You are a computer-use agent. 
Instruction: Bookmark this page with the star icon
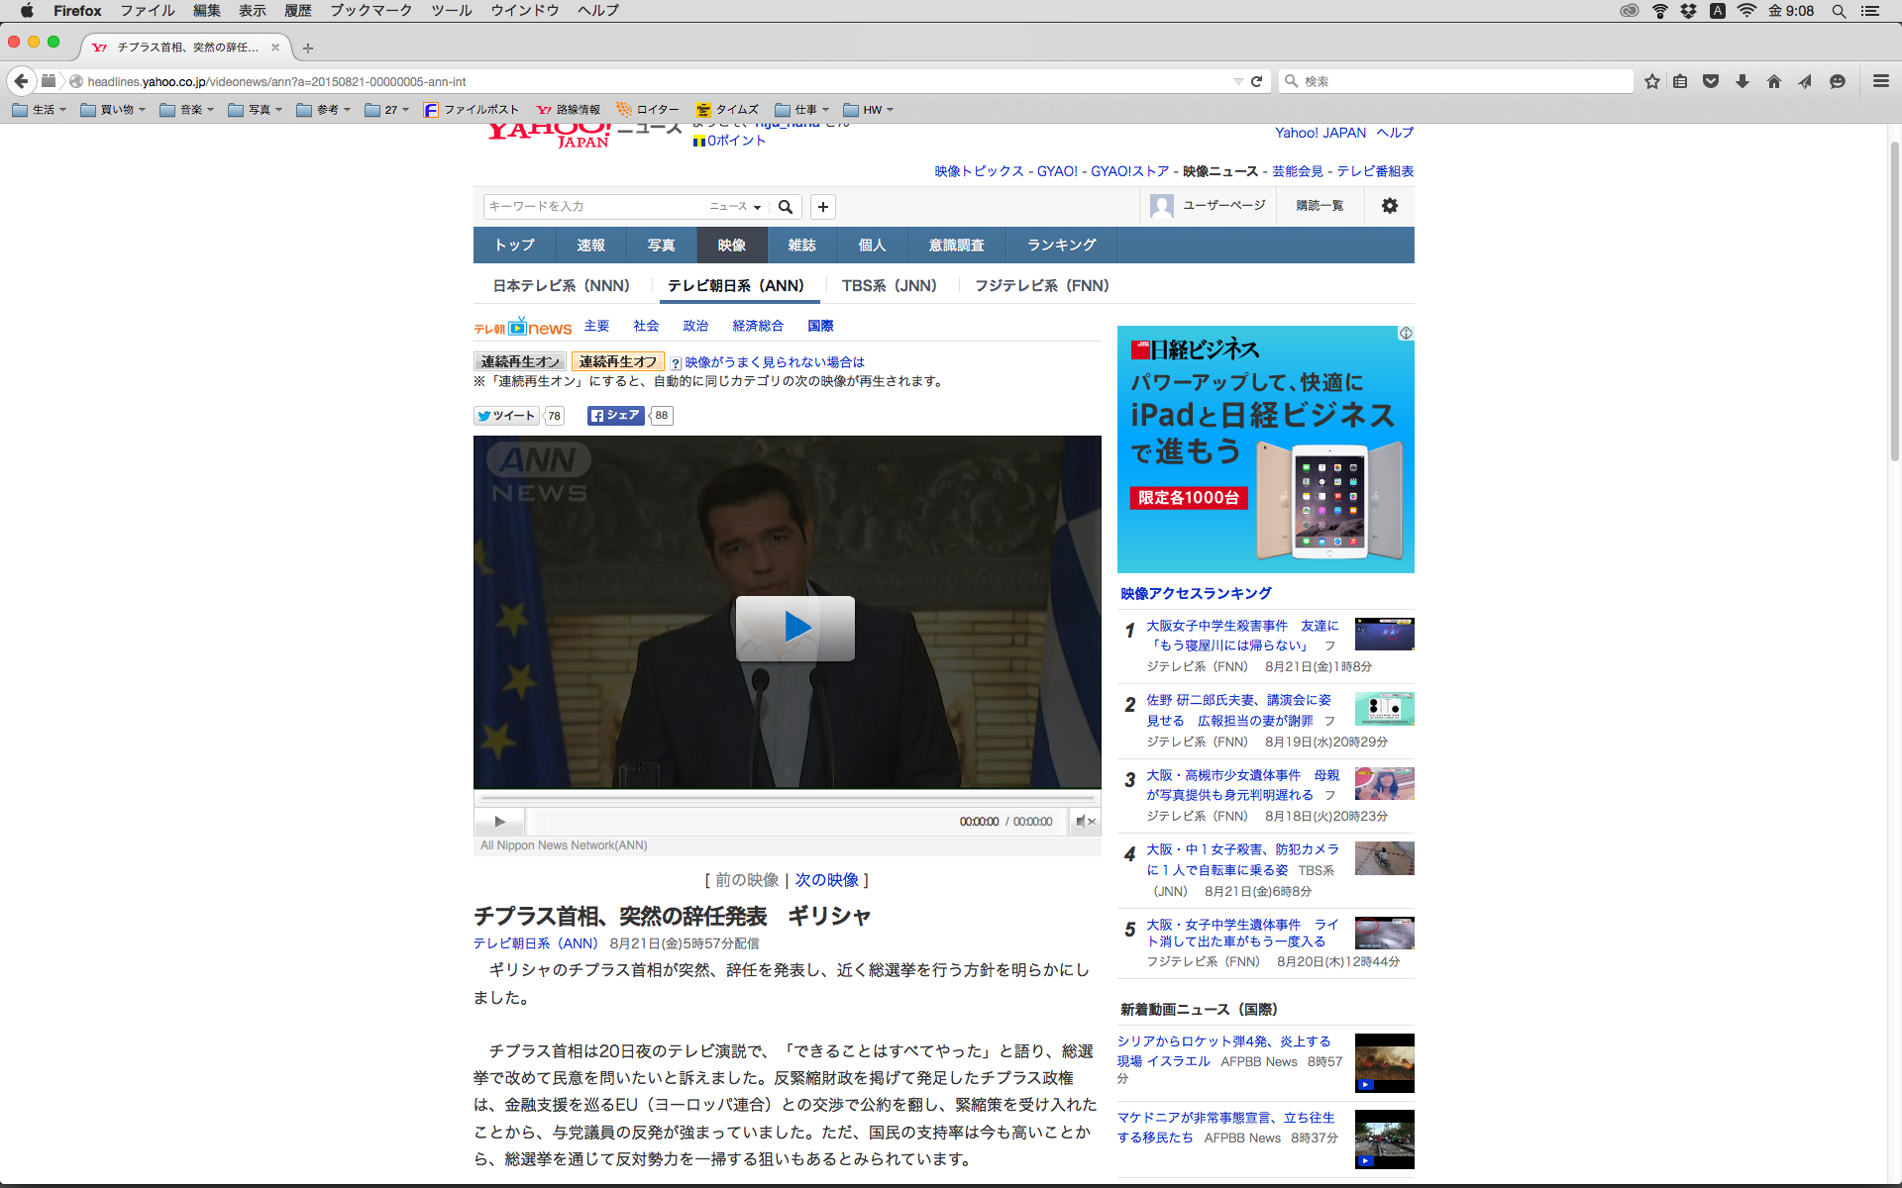tap(1651, 81)
